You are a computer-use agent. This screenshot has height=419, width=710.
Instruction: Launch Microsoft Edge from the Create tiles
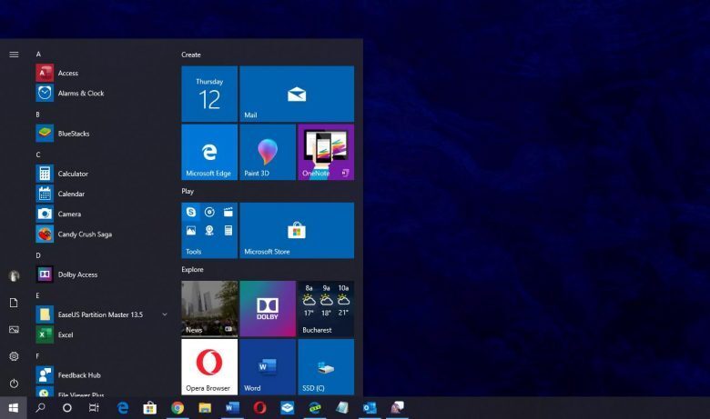tap(208, 153)
